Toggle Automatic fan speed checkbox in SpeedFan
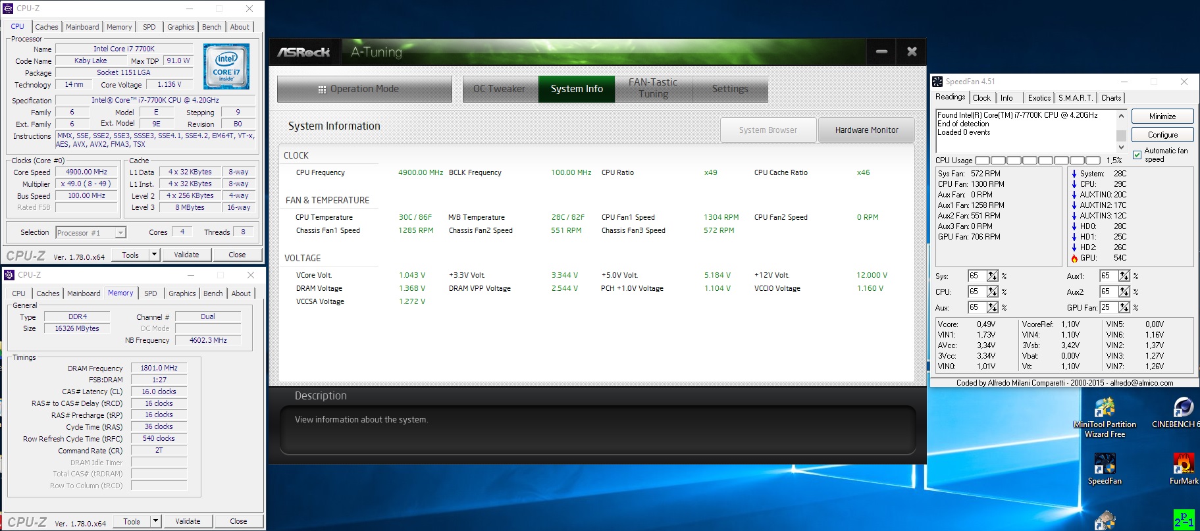 coord(1137,155)
